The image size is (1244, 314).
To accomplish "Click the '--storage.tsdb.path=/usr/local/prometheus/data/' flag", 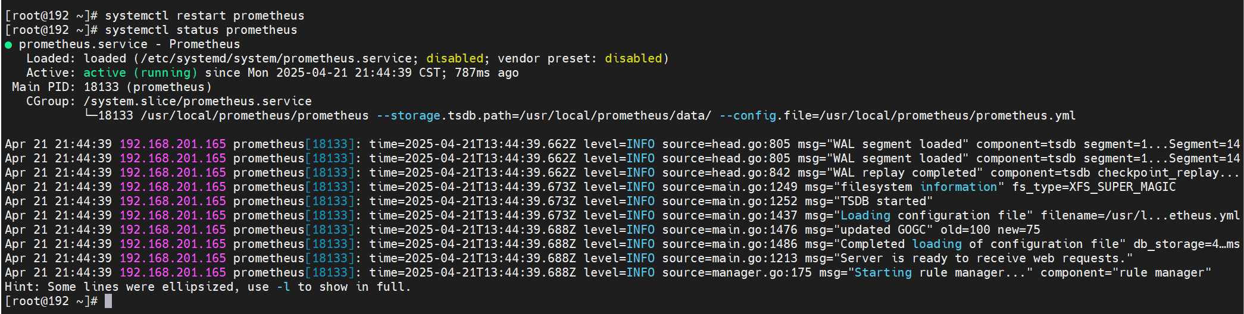I will tap(544, 115).
